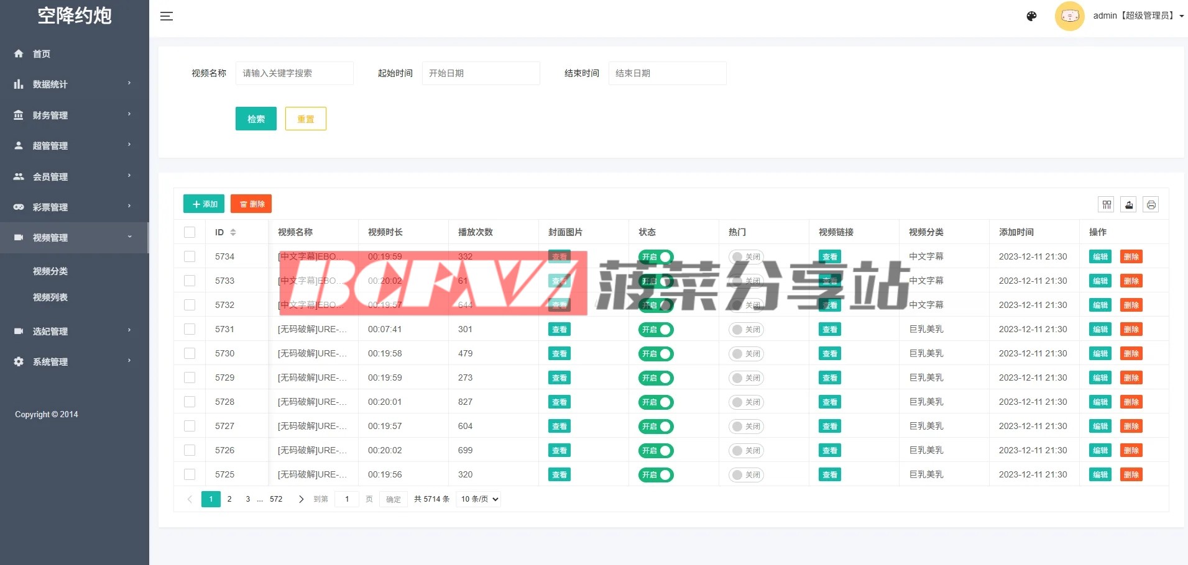Open 视频列表 submenu item
Image resolution: width=1188 pixels, height=565 pixels.
(x=50, y=297)
